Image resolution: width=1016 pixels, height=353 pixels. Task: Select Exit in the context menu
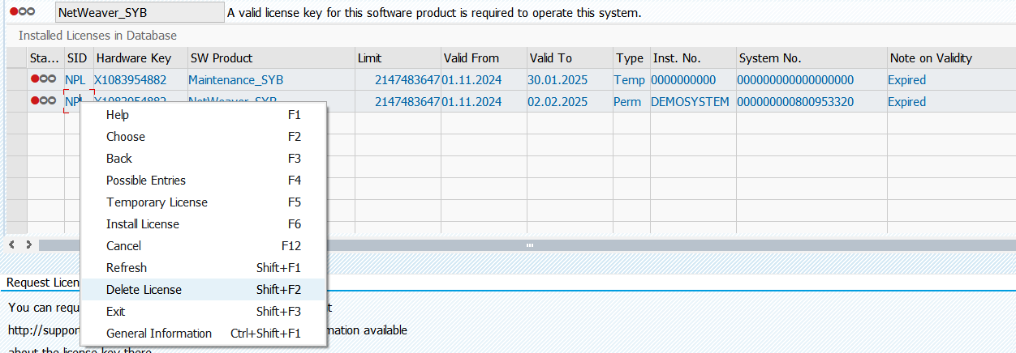[203, 312]
